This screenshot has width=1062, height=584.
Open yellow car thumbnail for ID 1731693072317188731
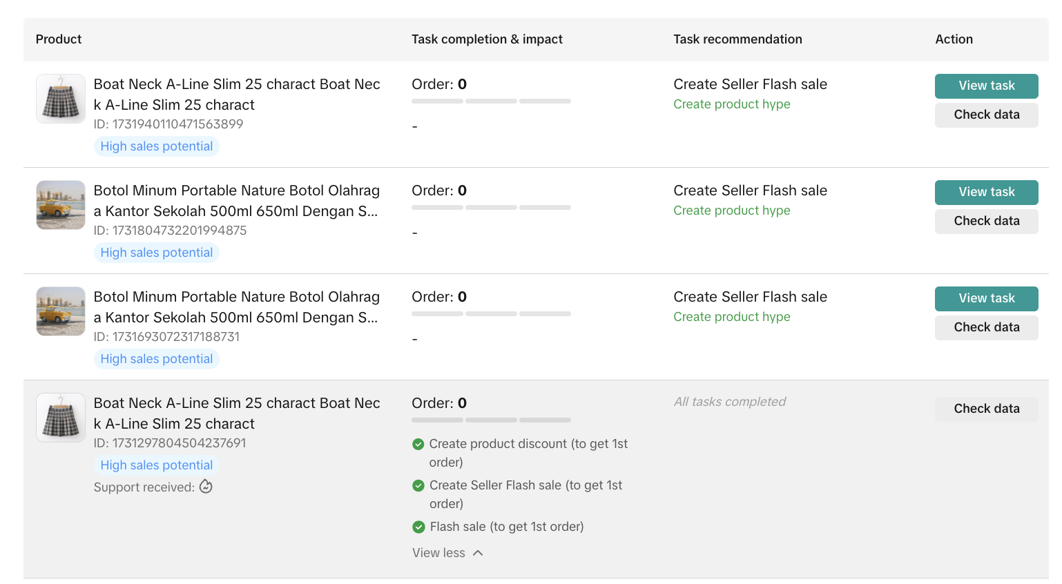61,311
